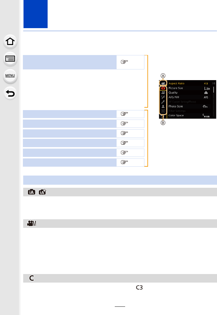Open the Motion Picture menu tab
Image resolution: width=217 pixels, height=315 pixels.
click(163, 93)
